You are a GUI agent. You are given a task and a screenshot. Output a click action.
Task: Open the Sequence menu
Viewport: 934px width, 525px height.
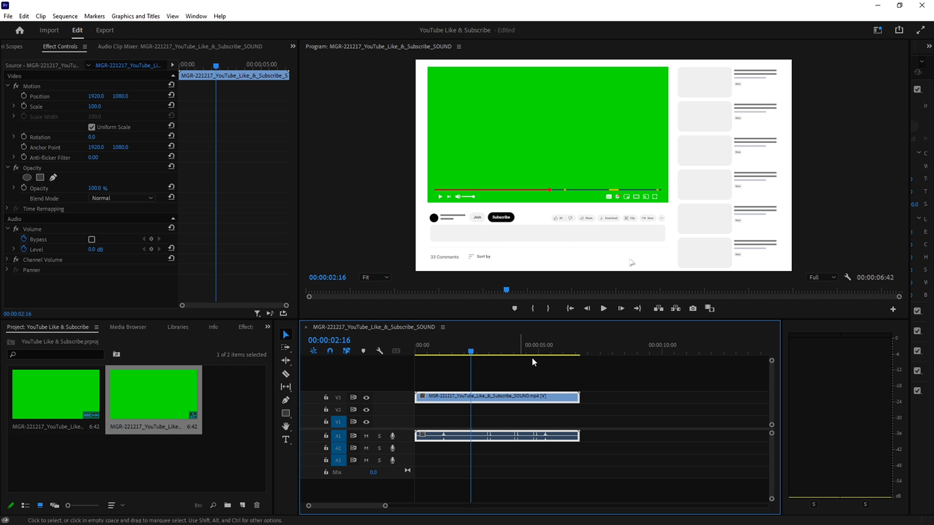click(65, 16)
